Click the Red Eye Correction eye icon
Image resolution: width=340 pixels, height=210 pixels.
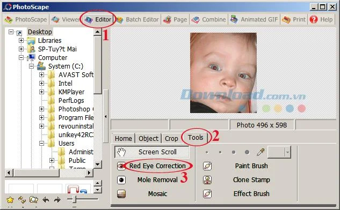tap(121, 166)
